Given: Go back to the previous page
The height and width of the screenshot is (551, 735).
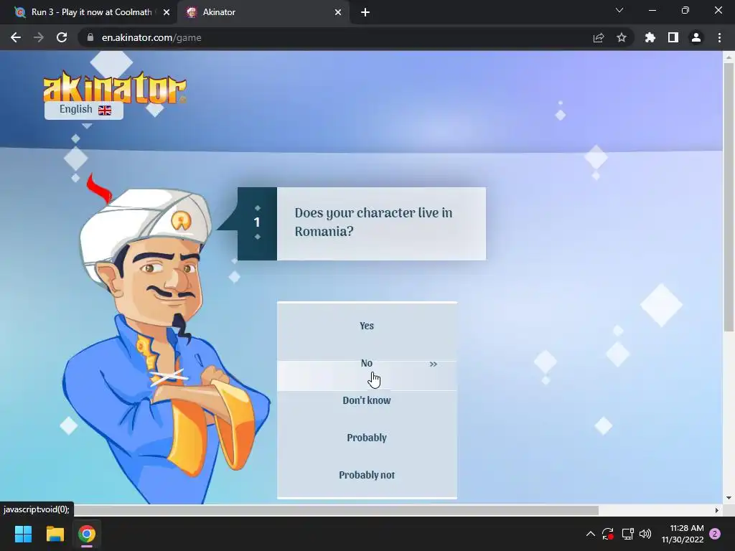Looking at the screenshot, I should (x=16, y=37).
